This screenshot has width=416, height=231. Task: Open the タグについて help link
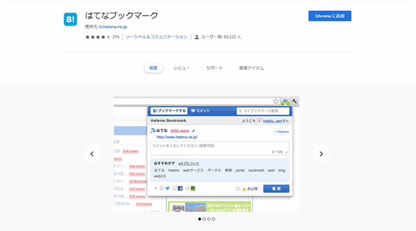(x=189, y=164)
